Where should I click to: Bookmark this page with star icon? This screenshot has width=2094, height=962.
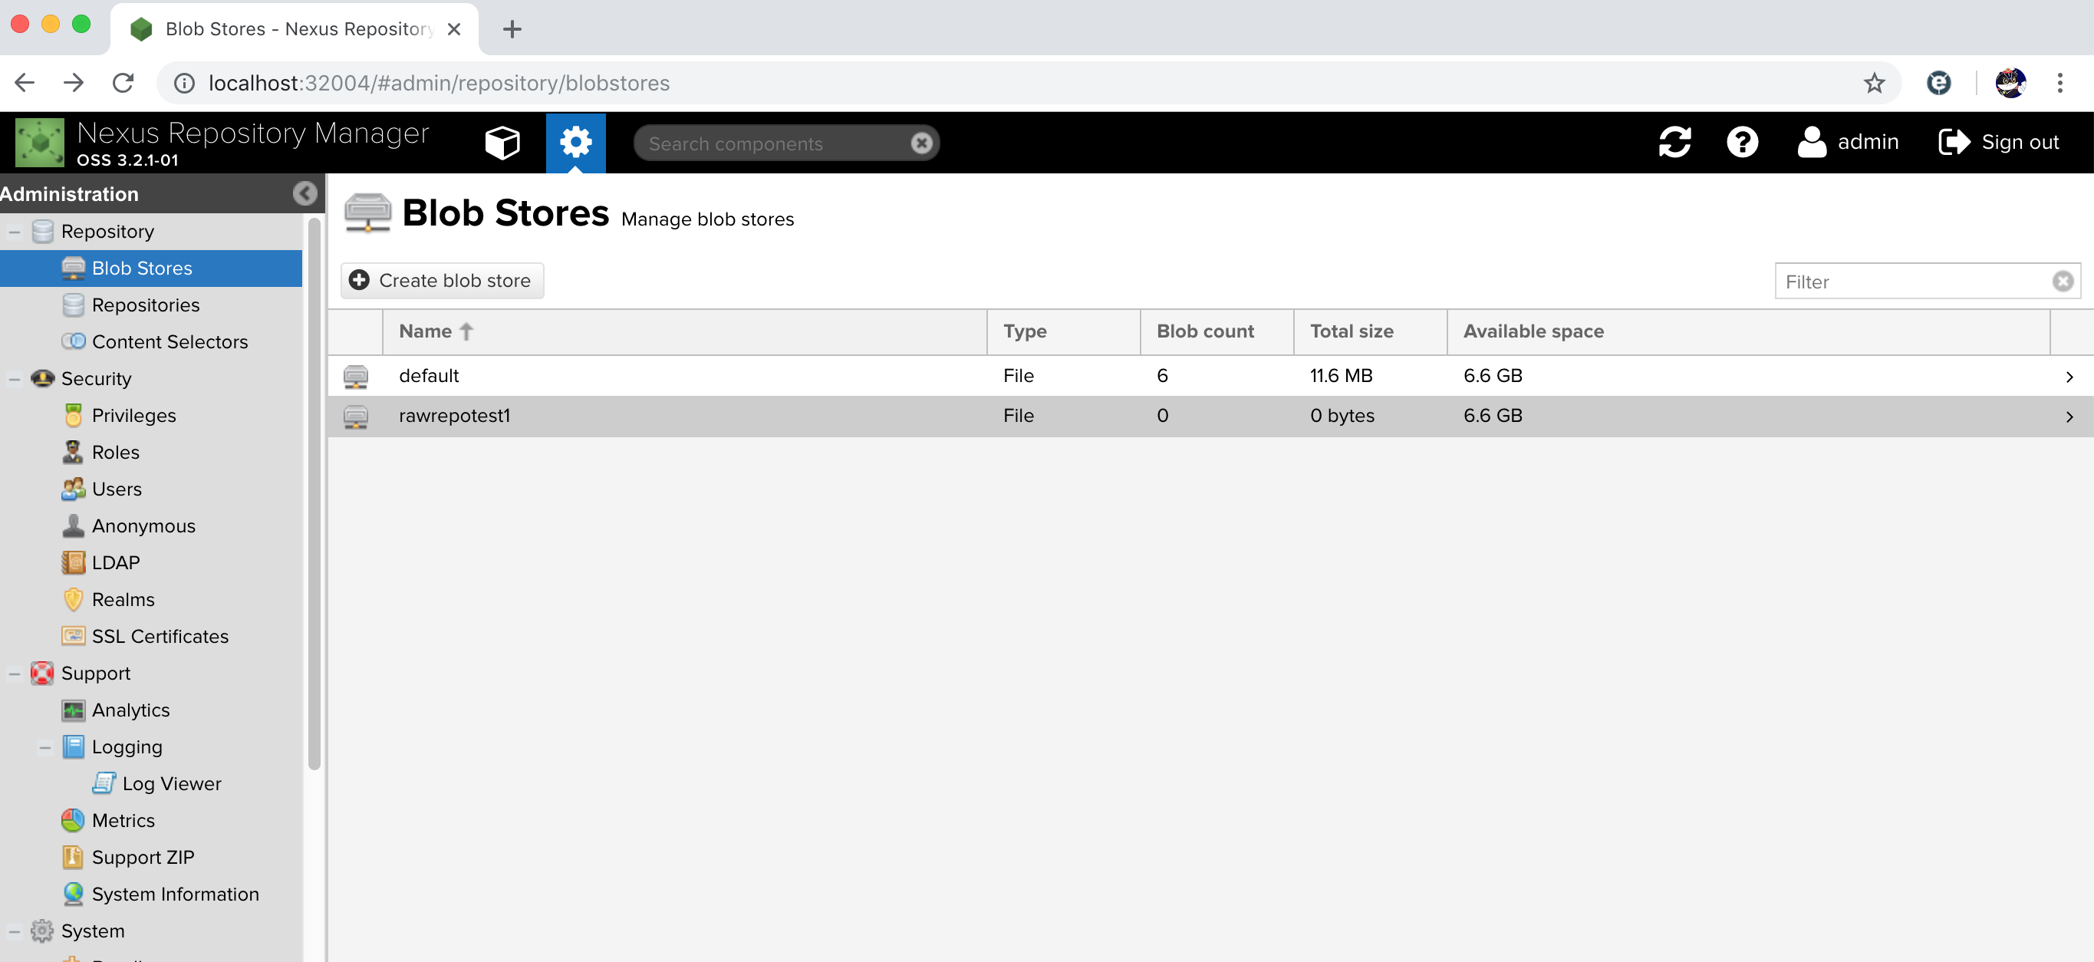coord(1874,83)
